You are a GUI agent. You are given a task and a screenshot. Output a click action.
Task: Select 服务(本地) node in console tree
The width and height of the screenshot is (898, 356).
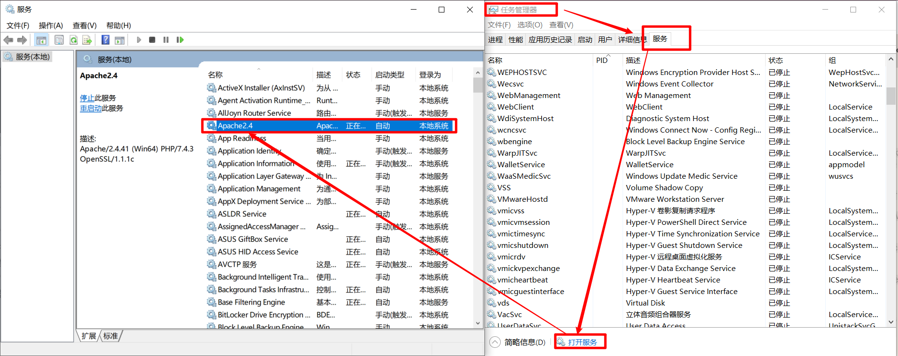[x=28, y=57]
